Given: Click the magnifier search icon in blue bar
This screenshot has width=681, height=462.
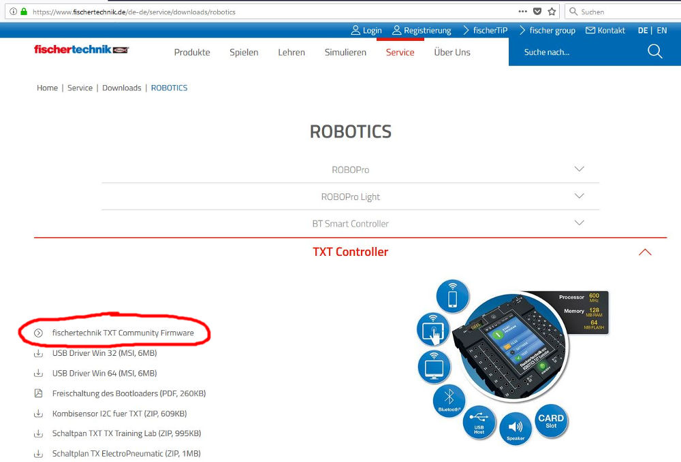Looking at the screenshot, I should click(x=654, y=52).
